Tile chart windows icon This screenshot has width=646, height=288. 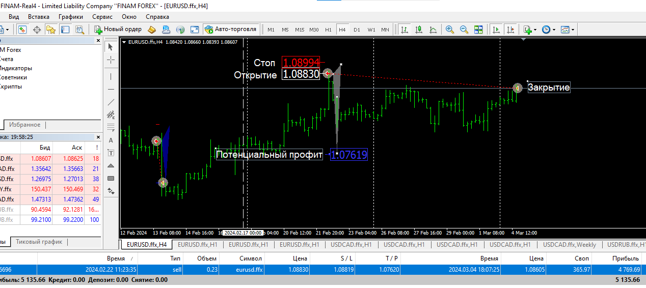point(478,30)
